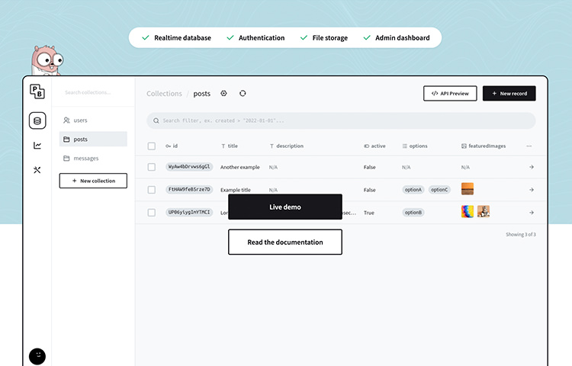The width and height of the screenshot is (572, 366).
Task: Sort by the id column header
Action: click(172, 146)
